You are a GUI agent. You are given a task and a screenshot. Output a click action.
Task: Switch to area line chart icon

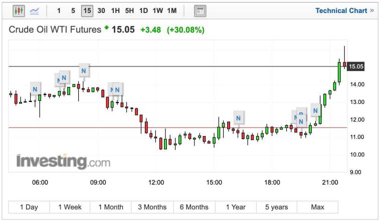34,11
